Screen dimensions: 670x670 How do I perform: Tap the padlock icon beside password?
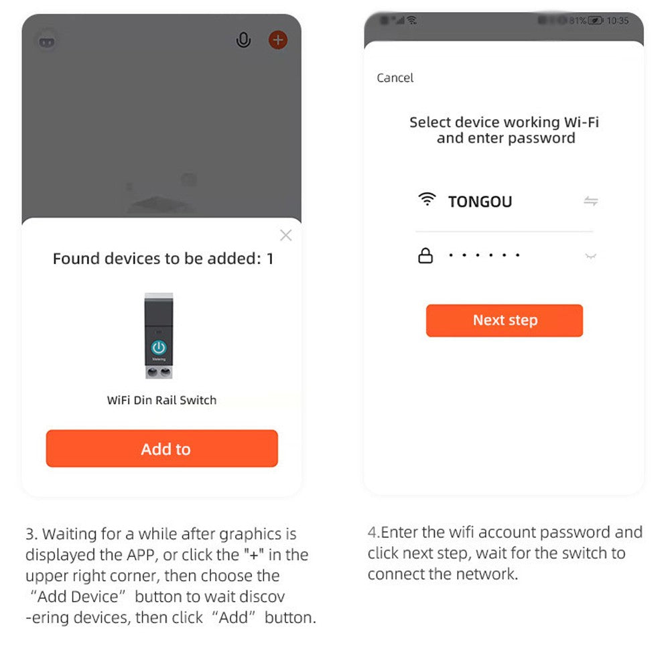pos(425,255)
